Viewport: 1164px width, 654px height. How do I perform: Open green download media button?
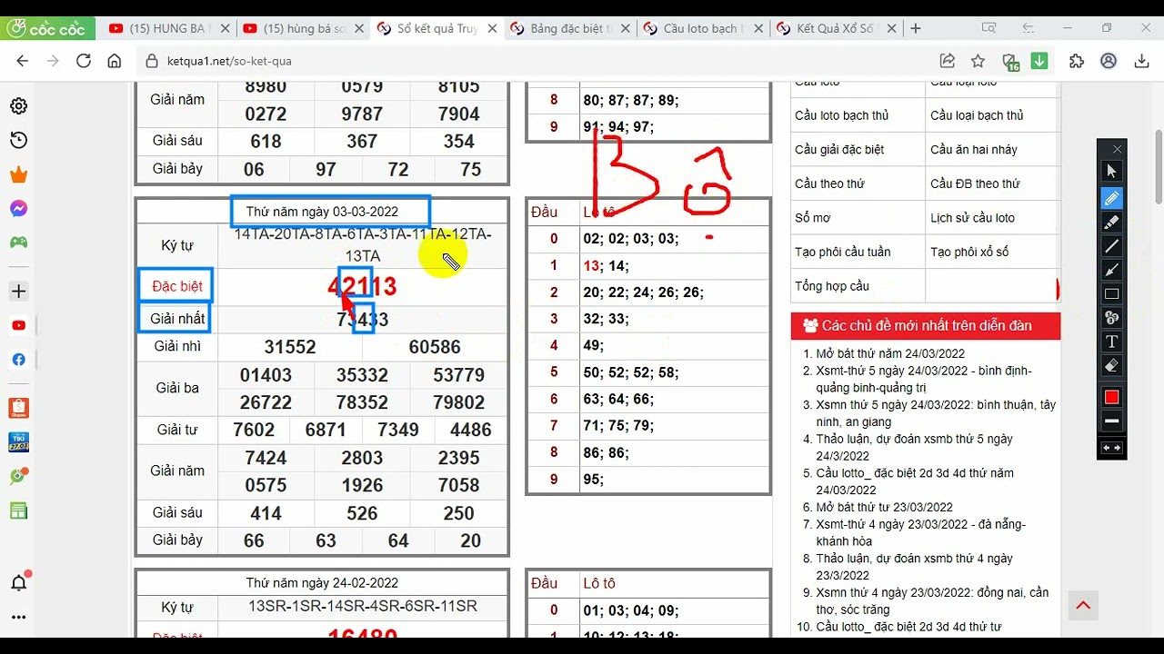(1039, 61)
